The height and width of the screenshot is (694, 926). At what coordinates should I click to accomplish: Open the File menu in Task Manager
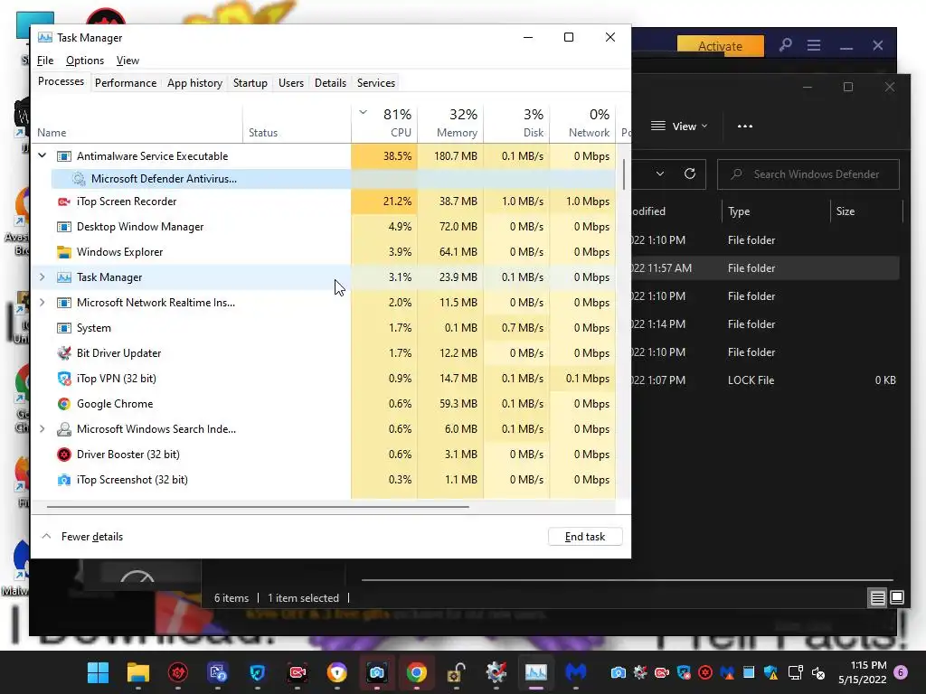(x=45, y=61)
